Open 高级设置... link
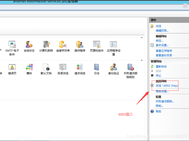The image size is (189, 141). coord(162,91)
